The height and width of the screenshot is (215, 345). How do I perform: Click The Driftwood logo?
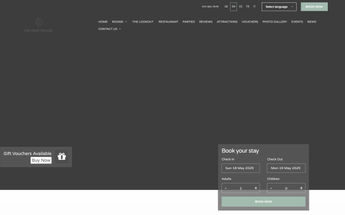[x=38, y=25]
